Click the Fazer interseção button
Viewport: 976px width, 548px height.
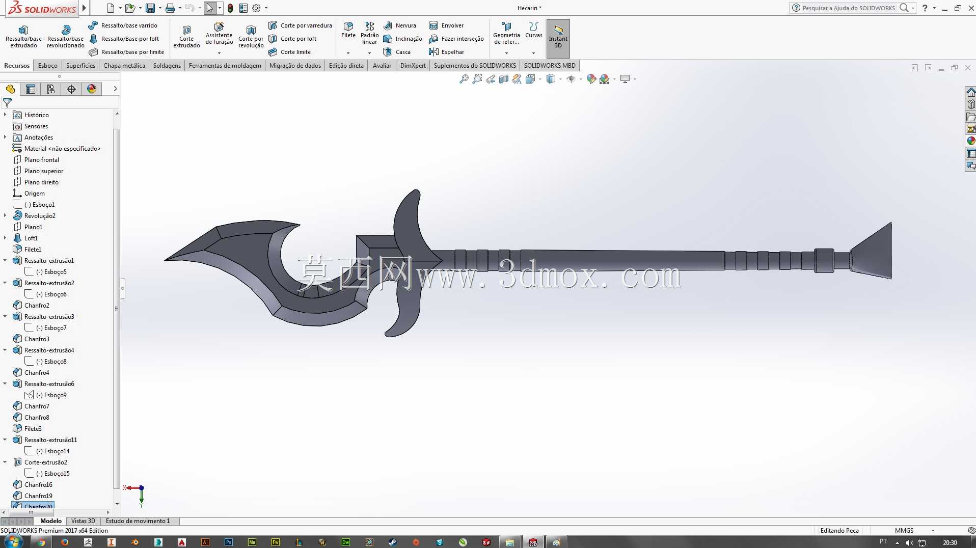tap(456, 39)
